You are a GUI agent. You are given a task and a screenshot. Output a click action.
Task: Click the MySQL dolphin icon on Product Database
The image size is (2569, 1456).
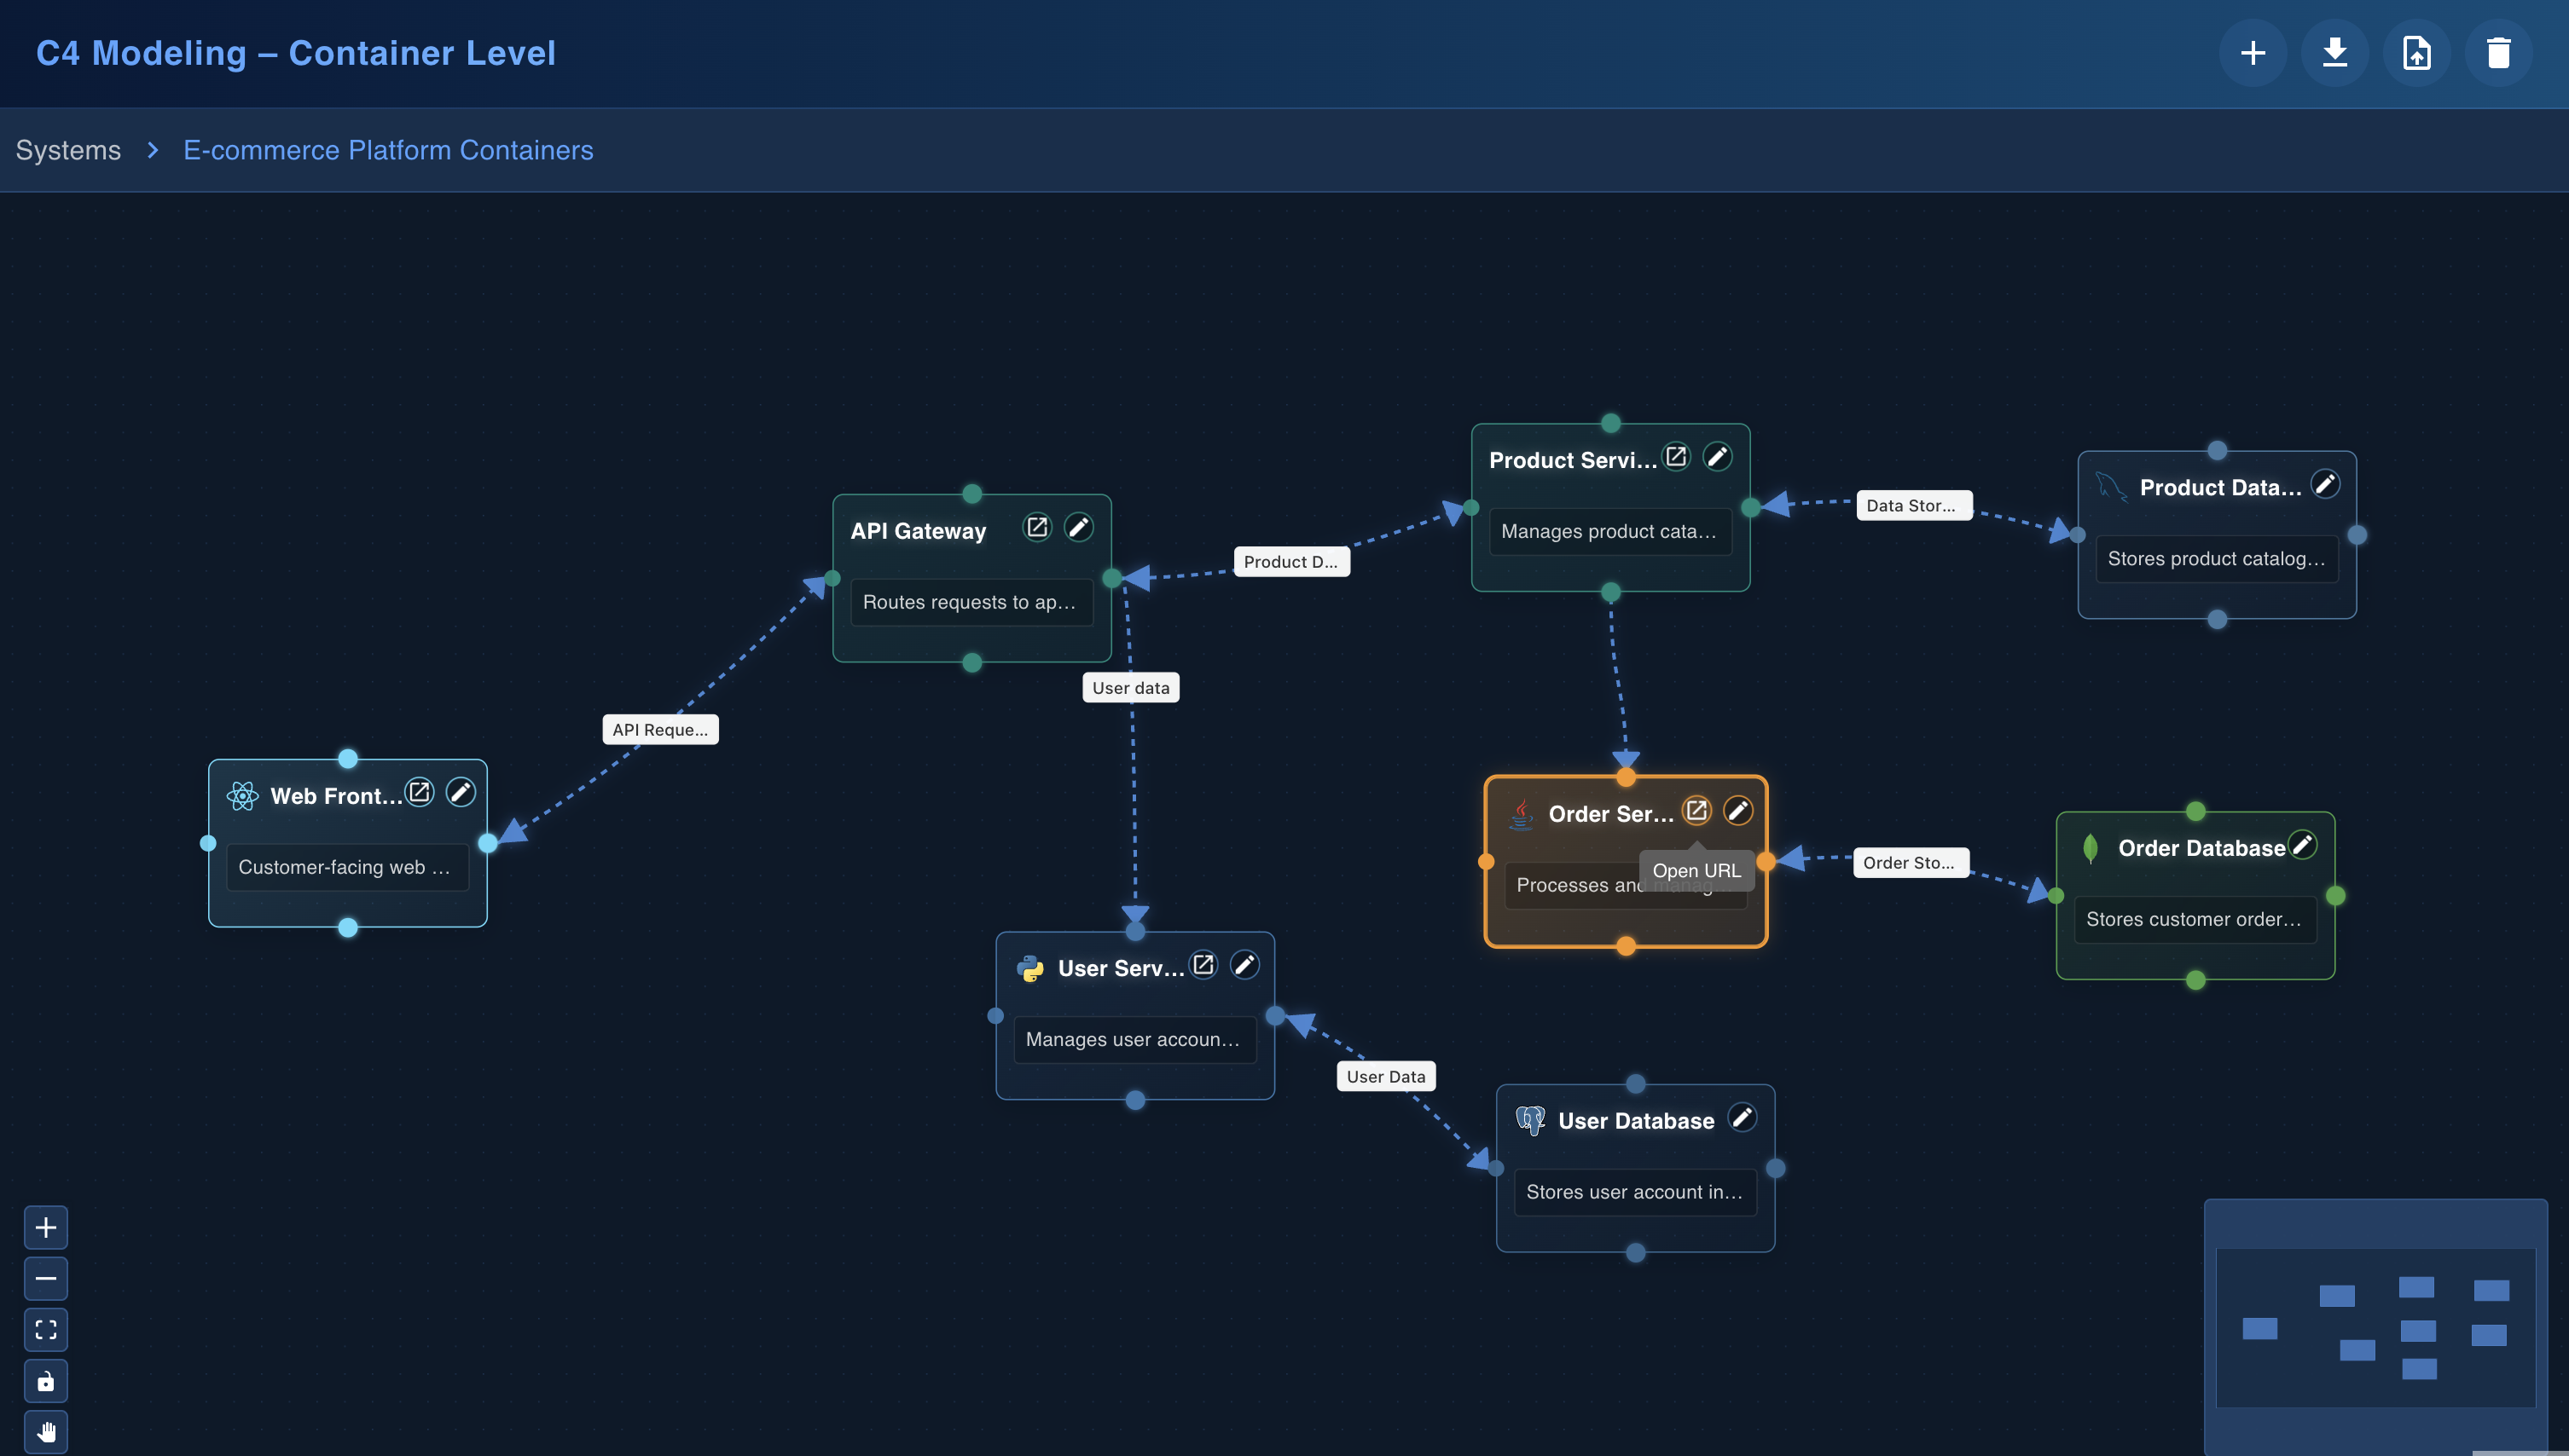[x=2111, y=487]
